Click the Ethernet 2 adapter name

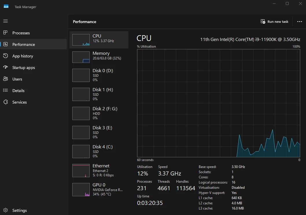click(100, 171)
